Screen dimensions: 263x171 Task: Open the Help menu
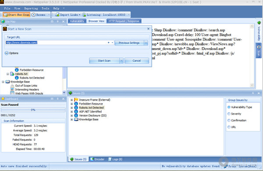[56, 8]
